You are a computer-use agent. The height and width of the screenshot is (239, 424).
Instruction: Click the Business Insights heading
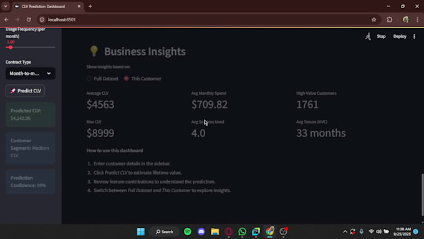point(145,51)
